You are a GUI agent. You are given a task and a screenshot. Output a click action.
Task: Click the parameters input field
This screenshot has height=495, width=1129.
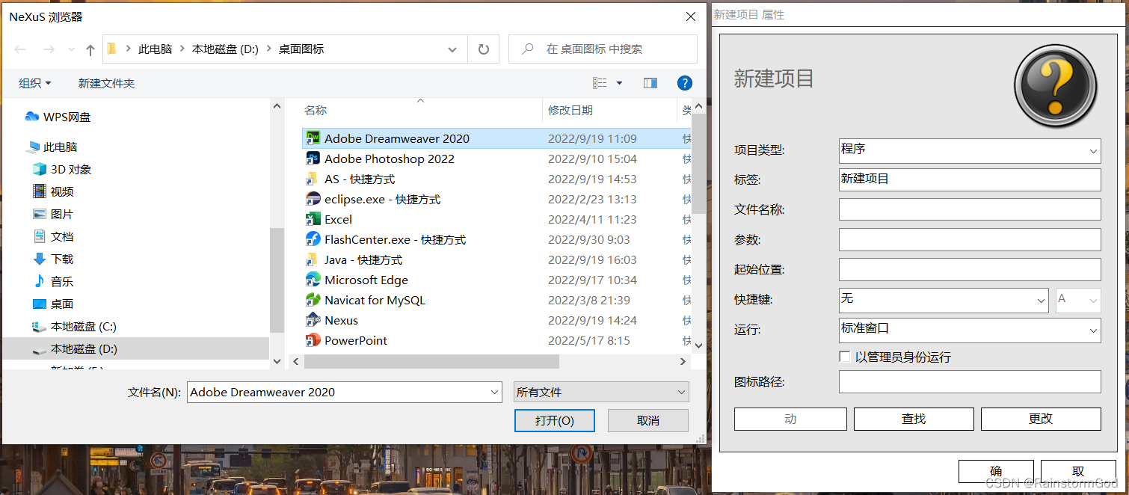coord(970,239)
